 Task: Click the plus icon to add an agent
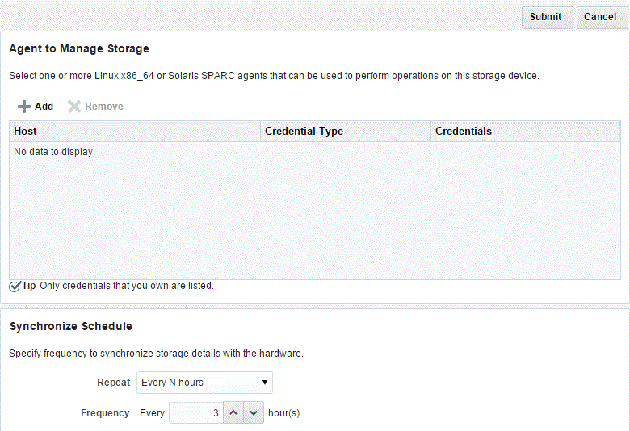(24, 107)
